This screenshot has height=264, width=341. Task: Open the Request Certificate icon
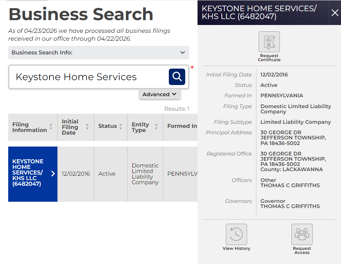pyautogui.click(x=269, y=41)
